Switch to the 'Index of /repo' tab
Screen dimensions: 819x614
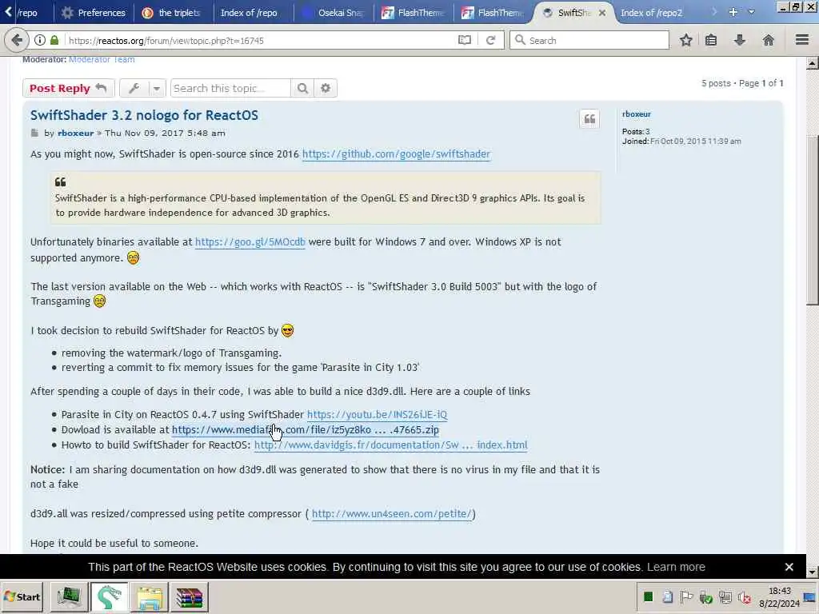pos(249,13)
